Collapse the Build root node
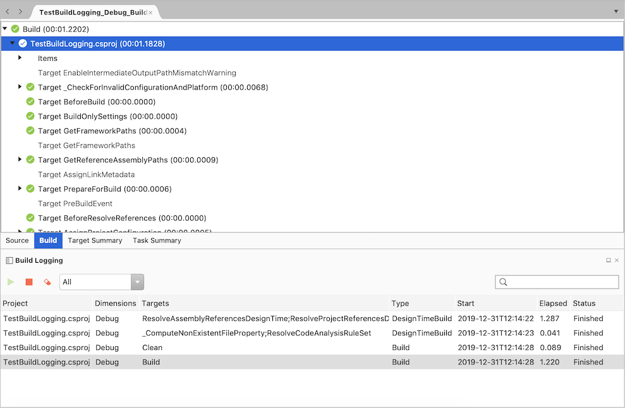The height and width of the screenshot is (408, 625). pos(6,28)
